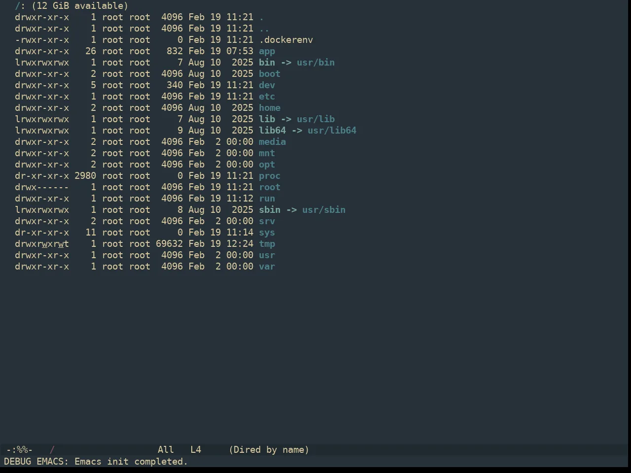Select the .dockerenv file entry
This screenshot has height=473, width=631.
(286, 40)
